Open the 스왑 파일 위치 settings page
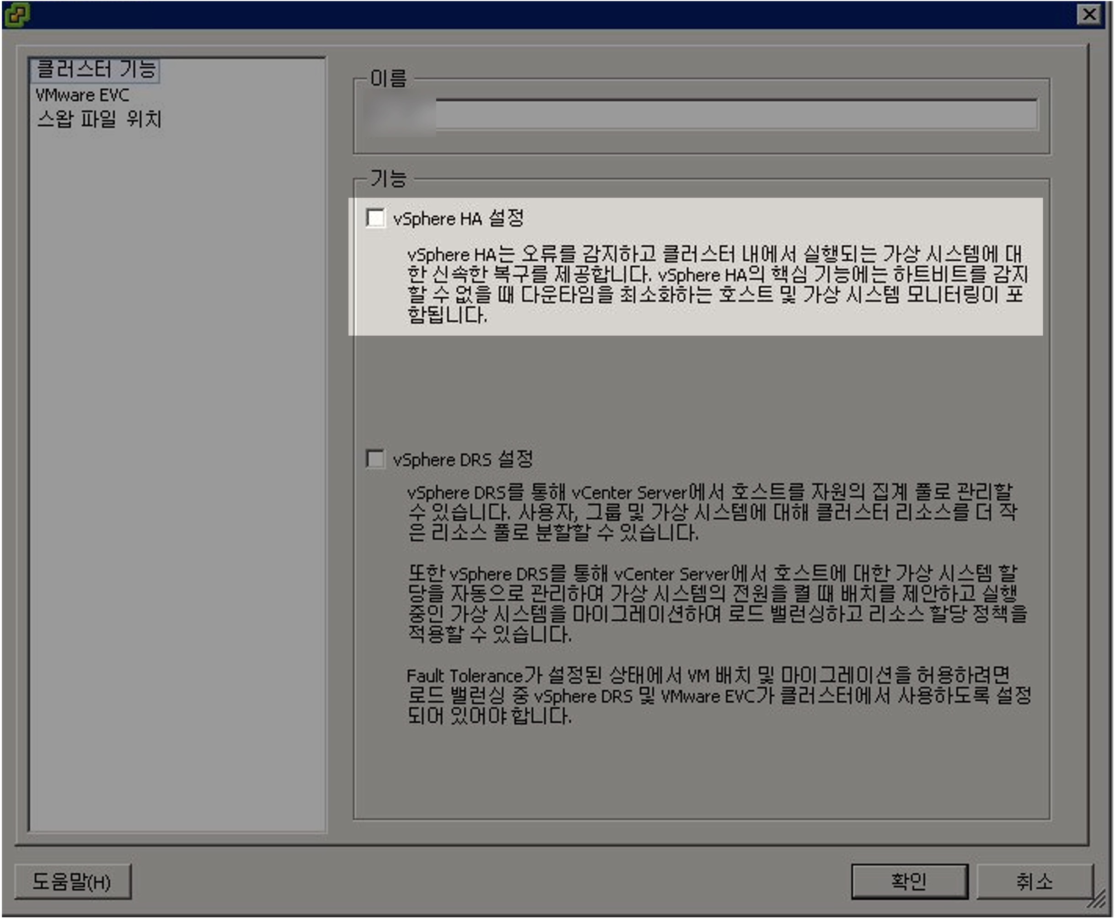 point(99,119)
